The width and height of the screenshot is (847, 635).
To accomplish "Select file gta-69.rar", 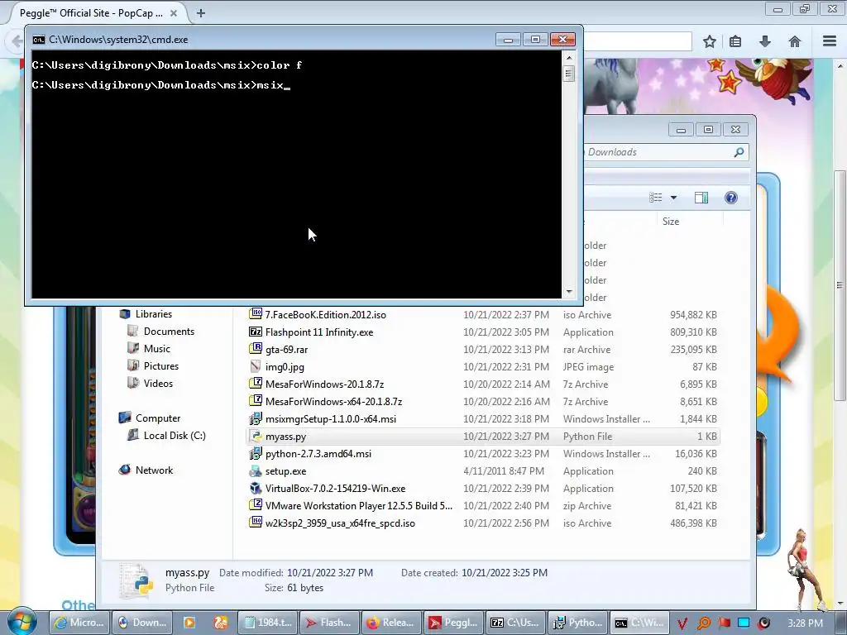I will tap(286, 350).
